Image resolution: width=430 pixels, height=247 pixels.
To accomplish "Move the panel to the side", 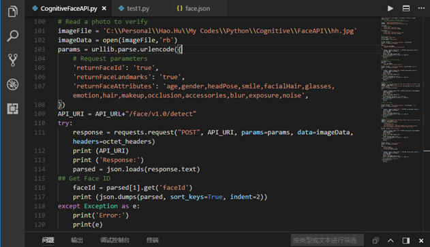I will (x=406, y=240).
